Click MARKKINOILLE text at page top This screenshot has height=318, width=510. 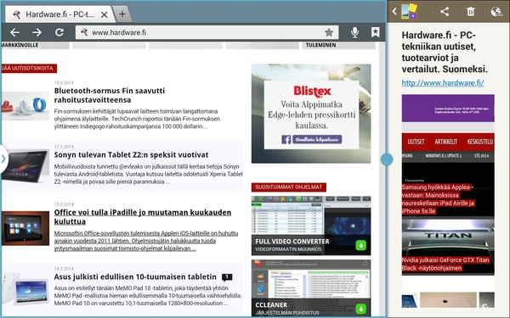point(20,45)
